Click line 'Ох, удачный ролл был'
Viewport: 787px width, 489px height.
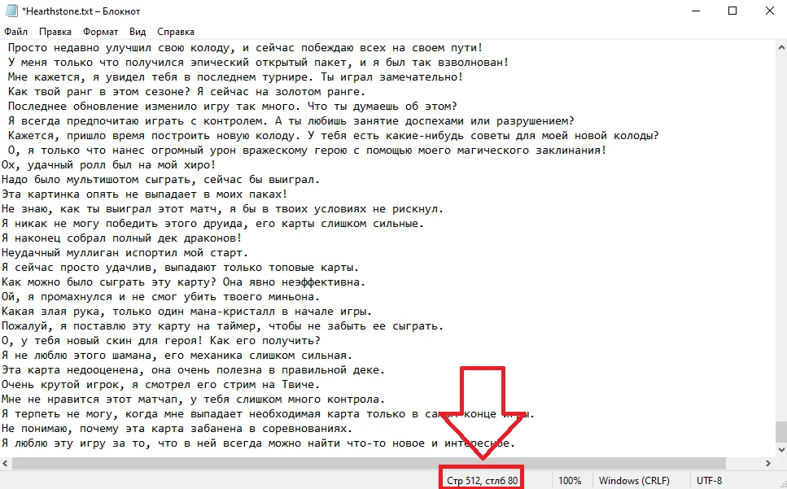coord(108,165)
